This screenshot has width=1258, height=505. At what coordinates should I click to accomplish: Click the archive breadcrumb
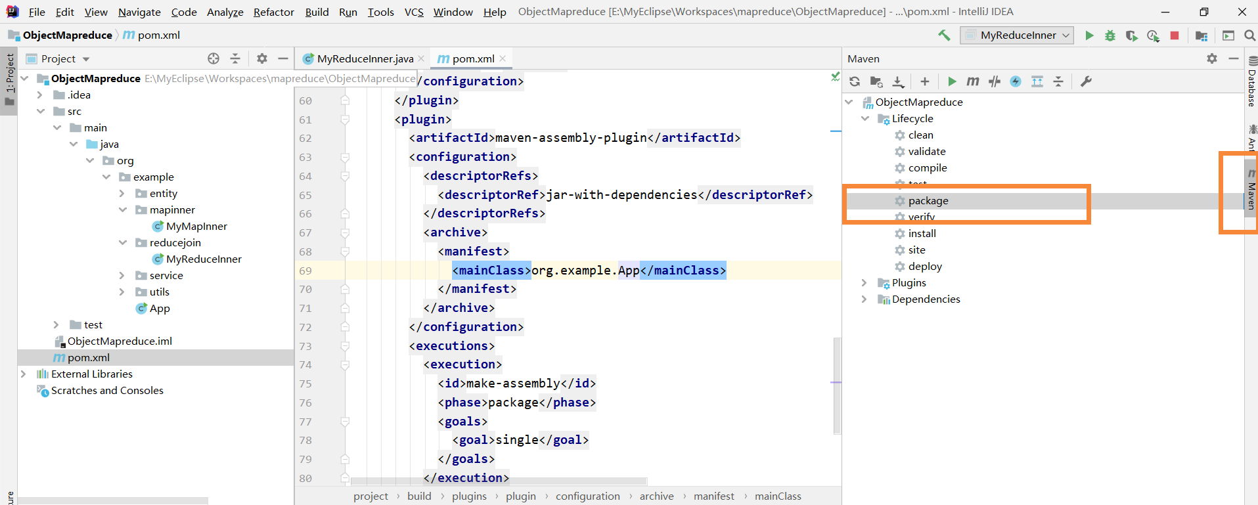point(656,496)
